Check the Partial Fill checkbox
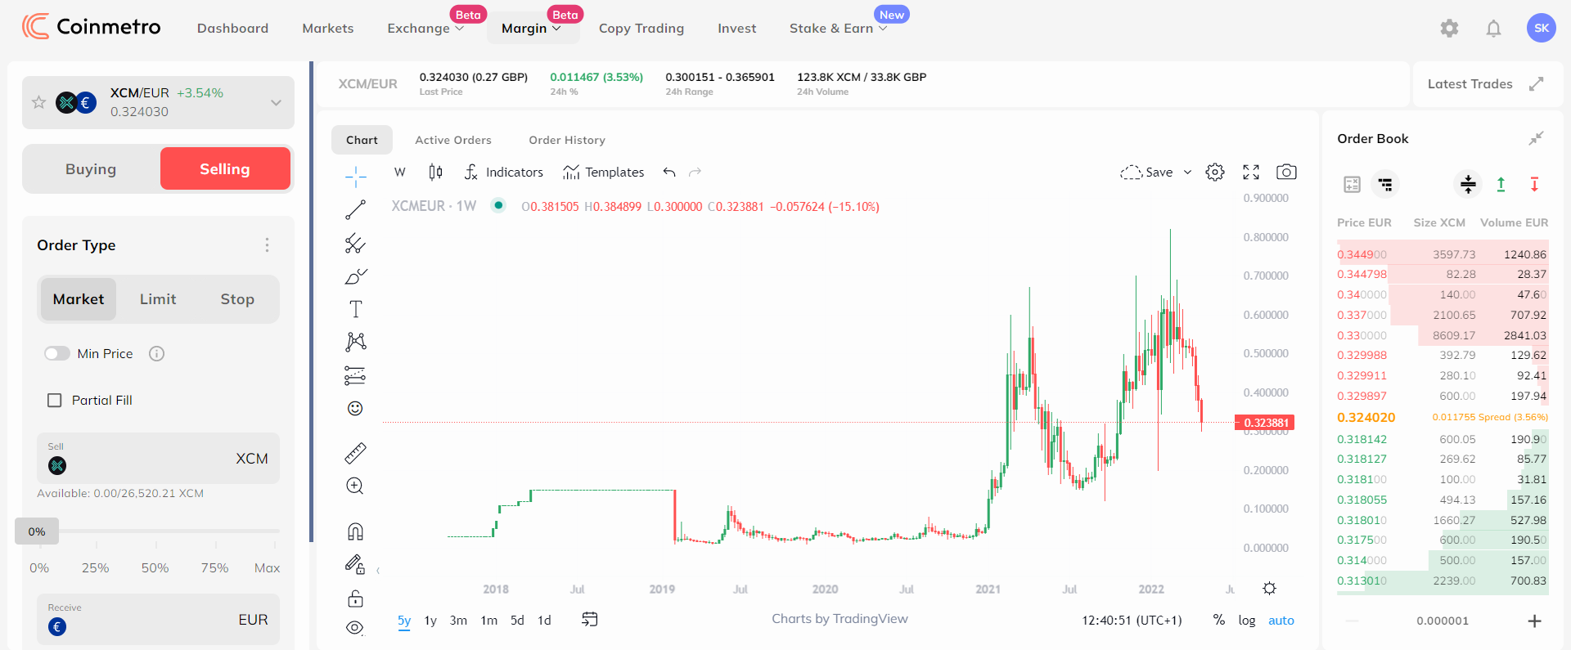 (55, 400)
